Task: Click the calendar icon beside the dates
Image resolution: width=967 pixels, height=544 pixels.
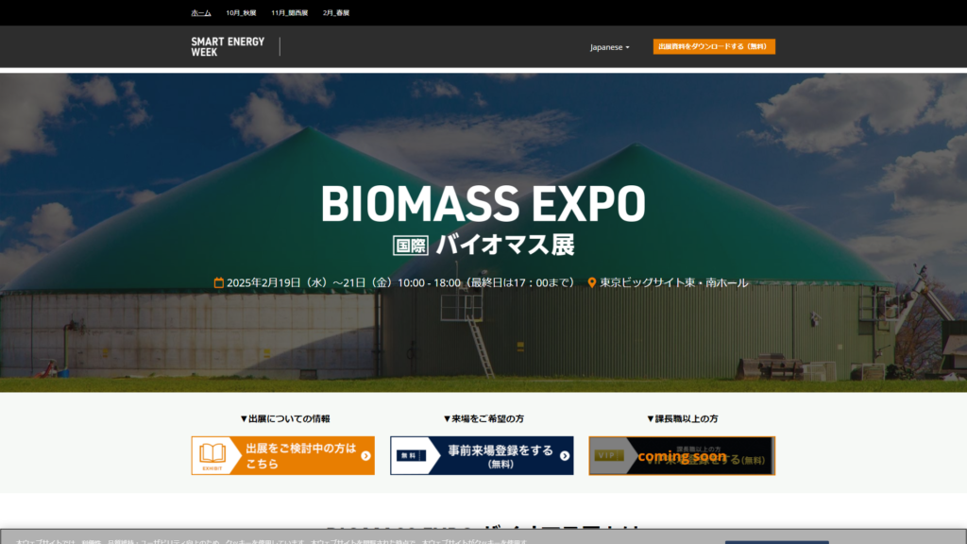Action: (x=218, y=282)
